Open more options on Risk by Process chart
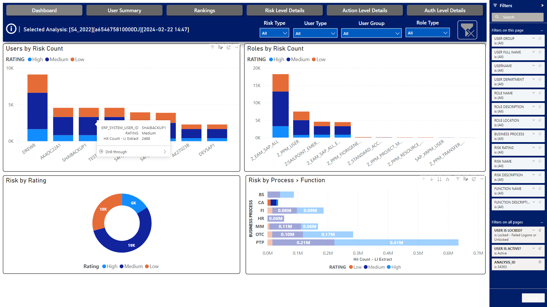 click(482, 179)
